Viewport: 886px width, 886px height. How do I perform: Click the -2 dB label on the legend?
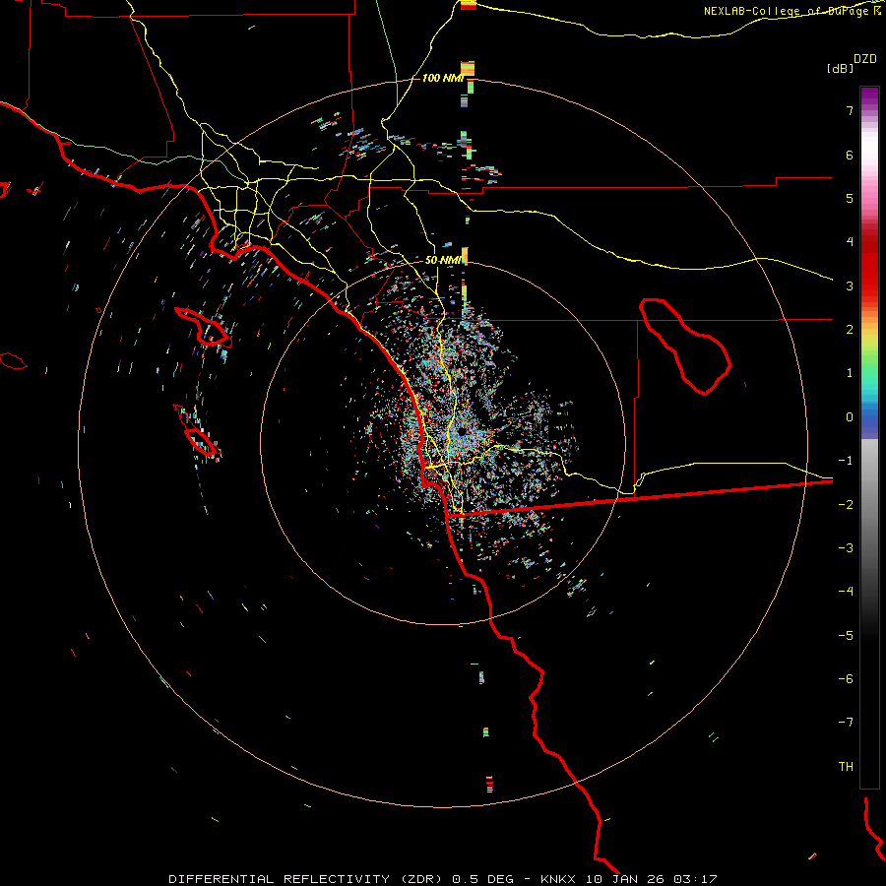pos(846,505)
